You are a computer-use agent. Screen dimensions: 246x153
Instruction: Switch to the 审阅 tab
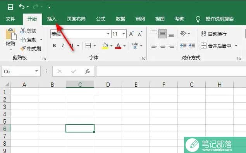(140, 19)
